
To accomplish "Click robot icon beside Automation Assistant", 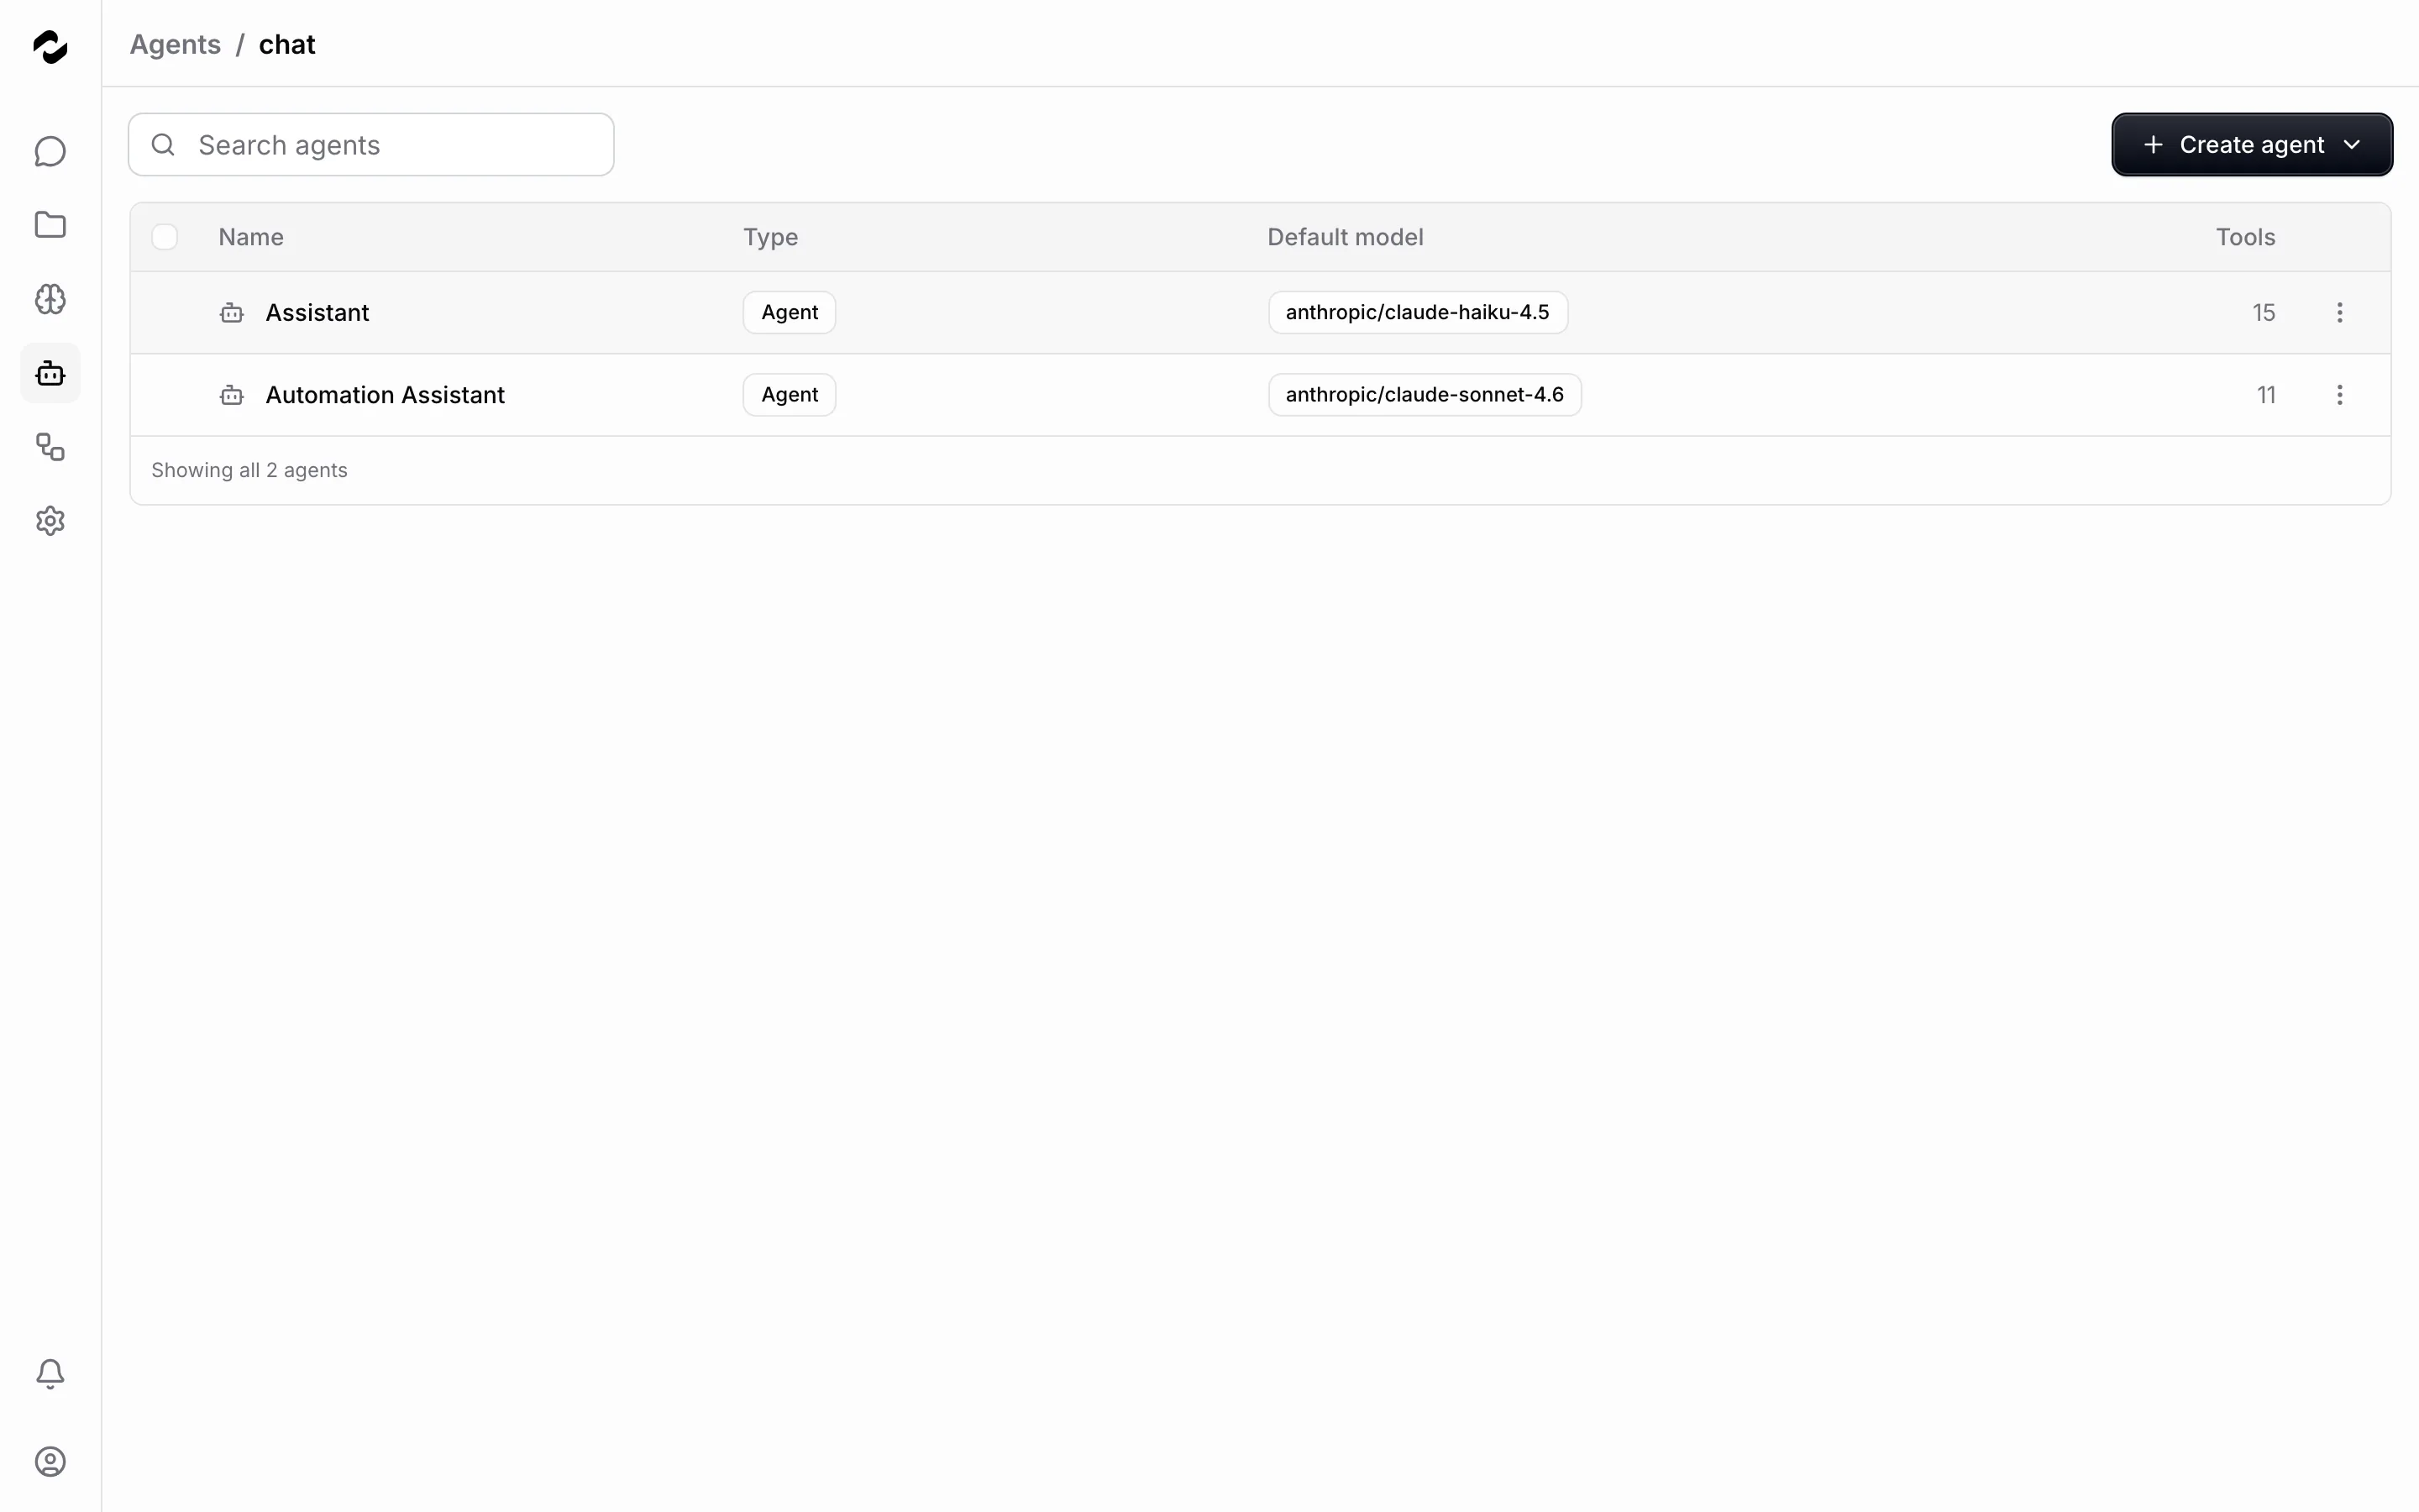I will tap(232, 395).
